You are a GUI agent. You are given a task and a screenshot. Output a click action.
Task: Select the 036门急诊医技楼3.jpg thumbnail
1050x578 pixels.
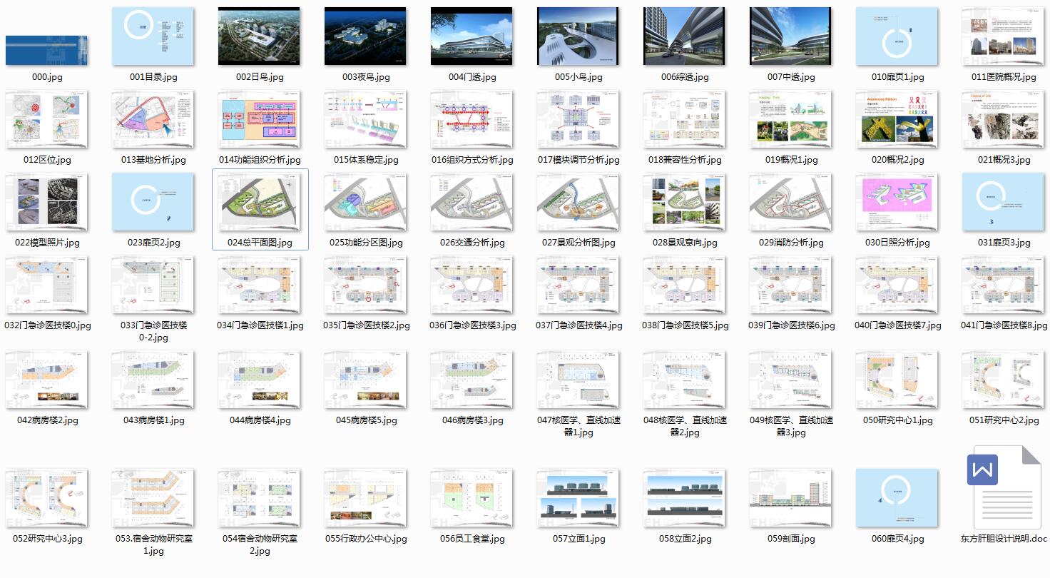[x=472, y=285]
